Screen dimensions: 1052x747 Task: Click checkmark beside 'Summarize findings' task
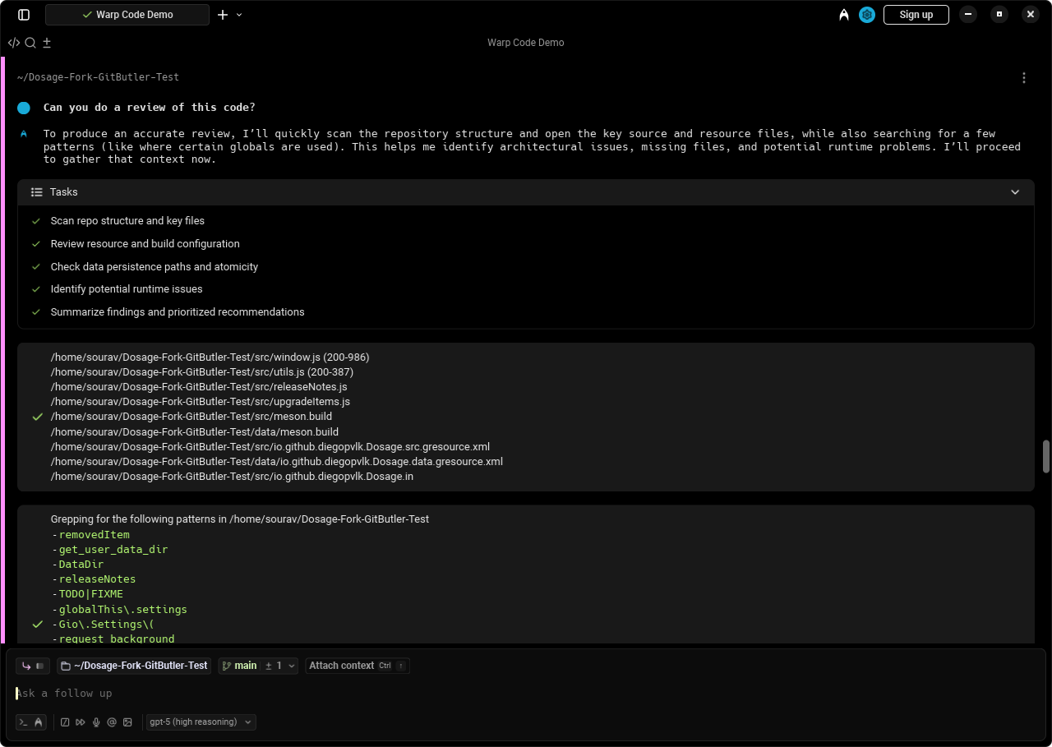coord(36,312)
